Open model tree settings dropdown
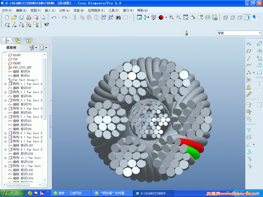 pyautogui.click(x=33, y=48)
